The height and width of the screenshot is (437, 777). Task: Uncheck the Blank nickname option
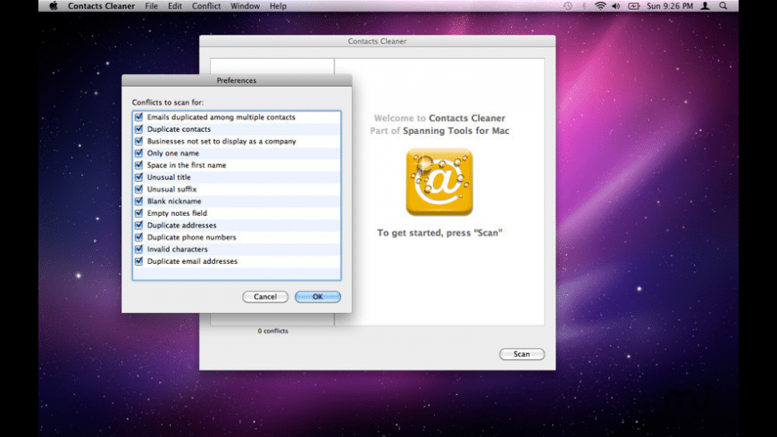[x=138, y=201]
